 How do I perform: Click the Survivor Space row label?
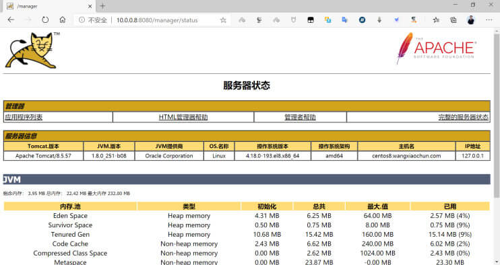coord(70,225)
